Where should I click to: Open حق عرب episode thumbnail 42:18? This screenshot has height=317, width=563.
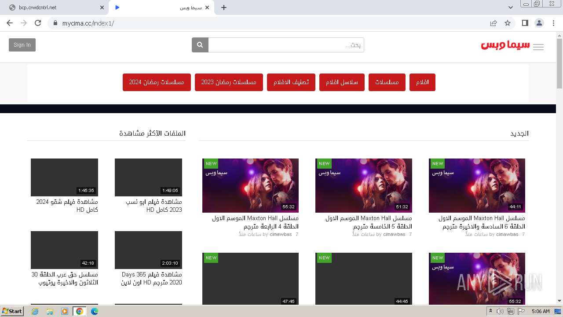64,250
